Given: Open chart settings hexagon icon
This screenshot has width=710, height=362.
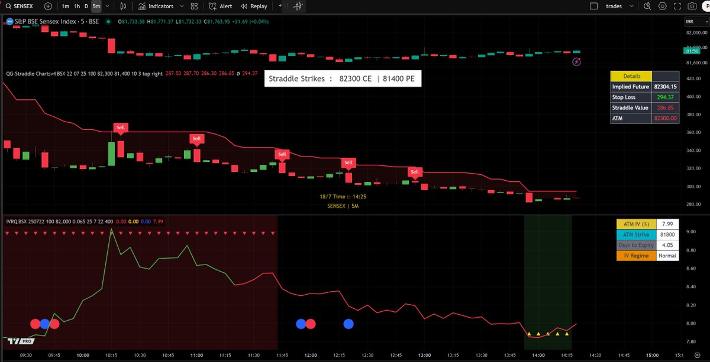Looking at the screenshot, I should (x=662, y=6).
